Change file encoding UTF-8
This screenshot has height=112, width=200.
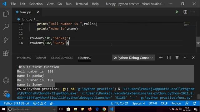[x=153, y=103]
